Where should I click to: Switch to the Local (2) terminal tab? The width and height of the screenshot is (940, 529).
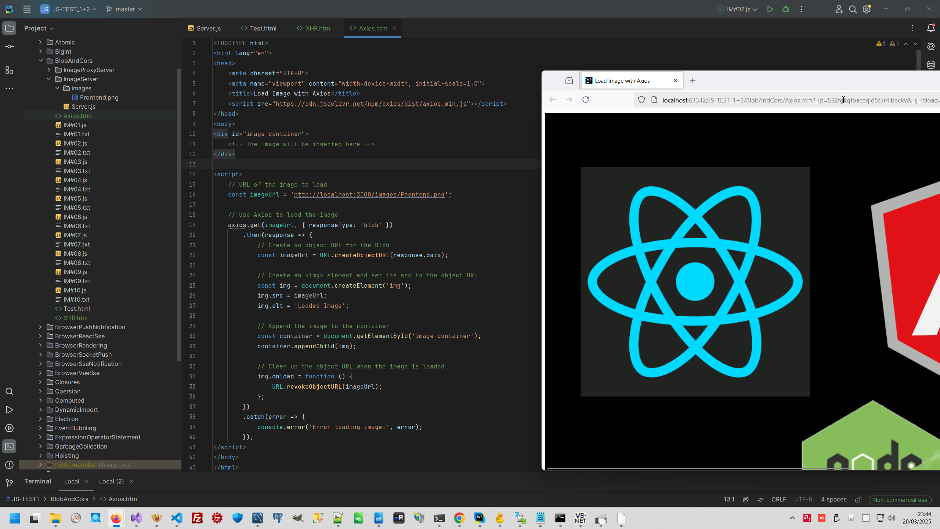[x=111, y=481]
